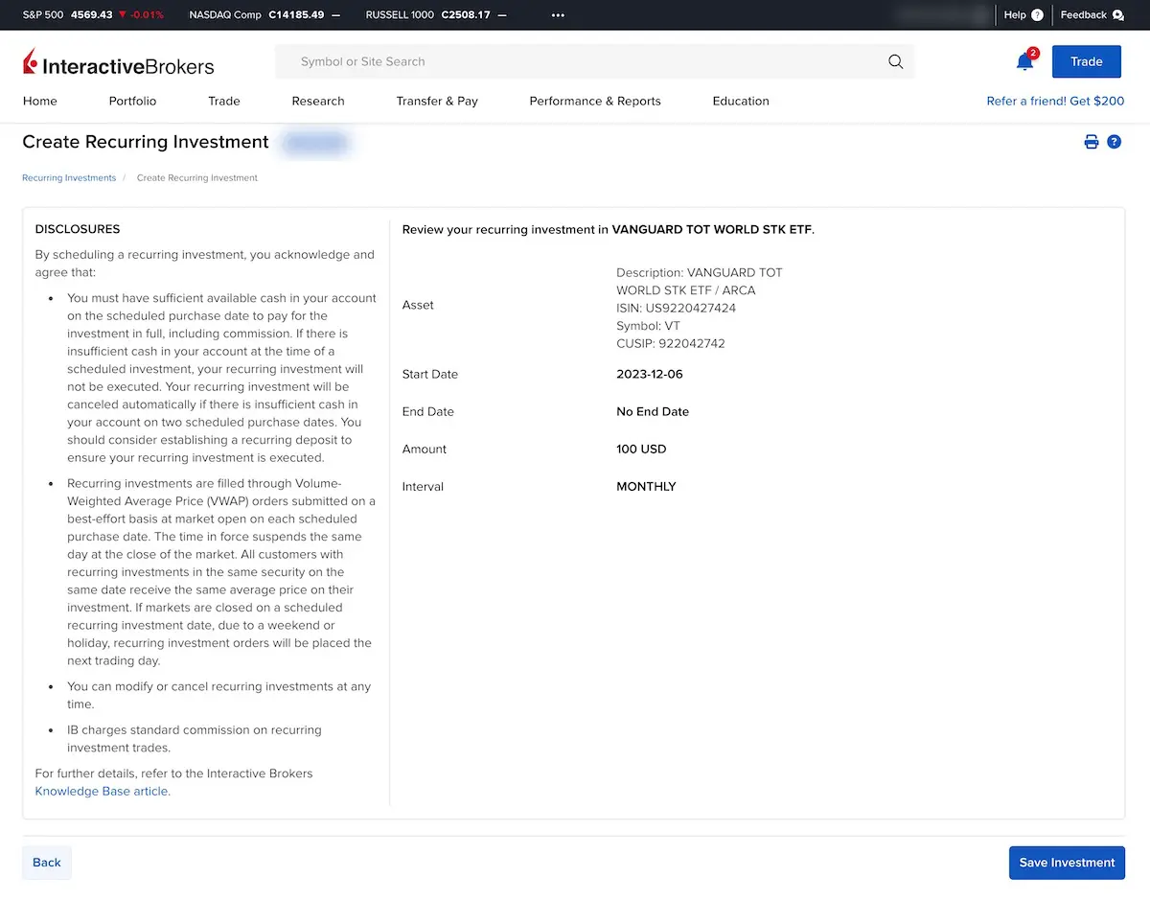Image resolution: width=1150 pixels, height=900 pixels.
Task: Click the blue Trade button
Action: (x=1087, y=61)
